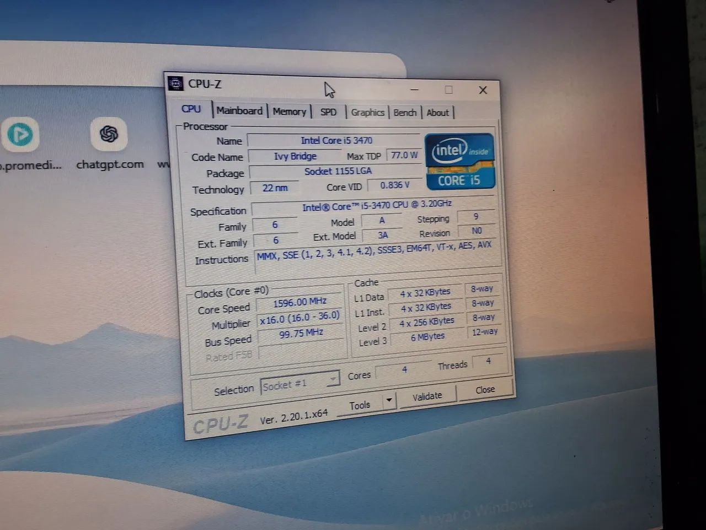Open the SPD tab
Image resolution: width=706 pixels, height=530 pixels.
328,112
